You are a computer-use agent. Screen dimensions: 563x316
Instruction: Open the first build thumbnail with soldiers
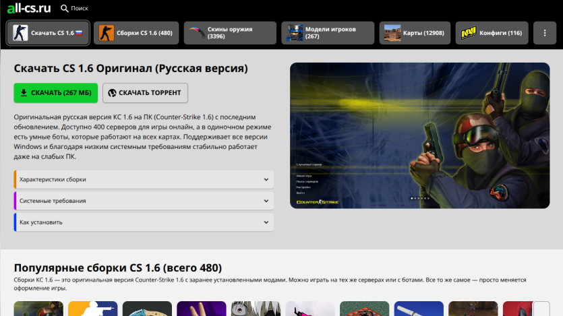click(38, 309)
